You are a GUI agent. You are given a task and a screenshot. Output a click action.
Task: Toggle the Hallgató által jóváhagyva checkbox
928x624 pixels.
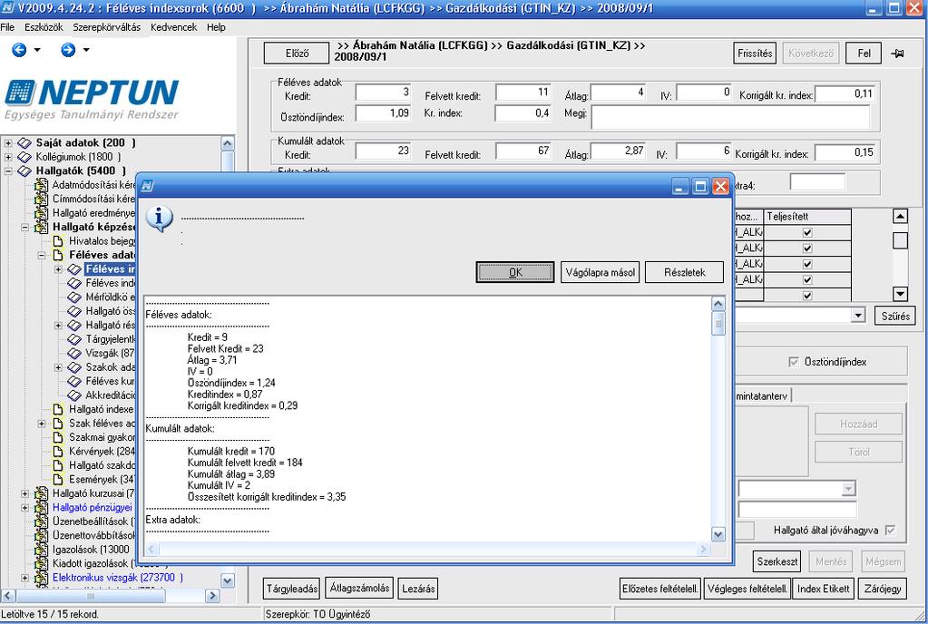point(890,531)
